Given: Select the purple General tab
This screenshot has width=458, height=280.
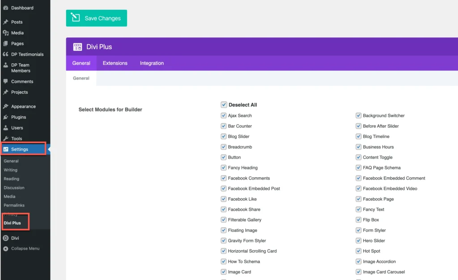Looking at the screenshot, I should pos(81,63).
